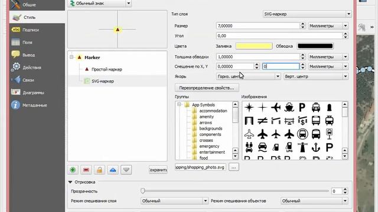This screenshot has width=378, height=212.
Task: Select the taxi SVG image in first row
Action: coord(316,107)
